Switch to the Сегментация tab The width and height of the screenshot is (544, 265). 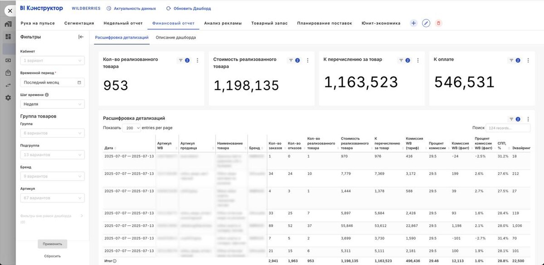click(79, 23)
